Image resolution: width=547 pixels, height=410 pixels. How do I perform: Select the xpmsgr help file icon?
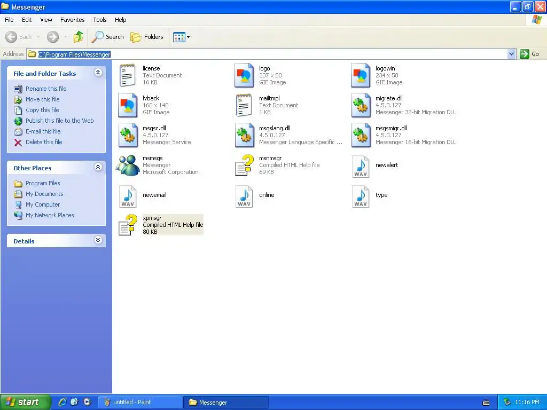coord(127,225)
